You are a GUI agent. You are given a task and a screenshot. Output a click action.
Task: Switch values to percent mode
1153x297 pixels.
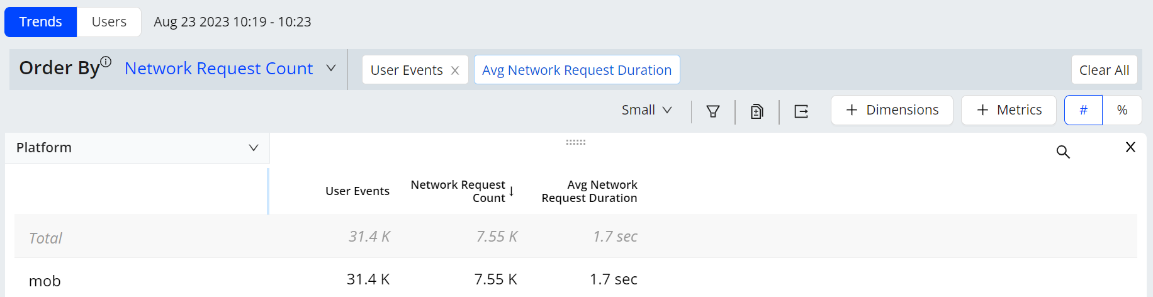click(1122, 110)
